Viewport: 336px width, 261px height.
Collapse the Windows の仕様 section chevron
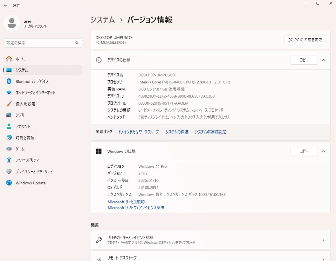coord(324,151)
